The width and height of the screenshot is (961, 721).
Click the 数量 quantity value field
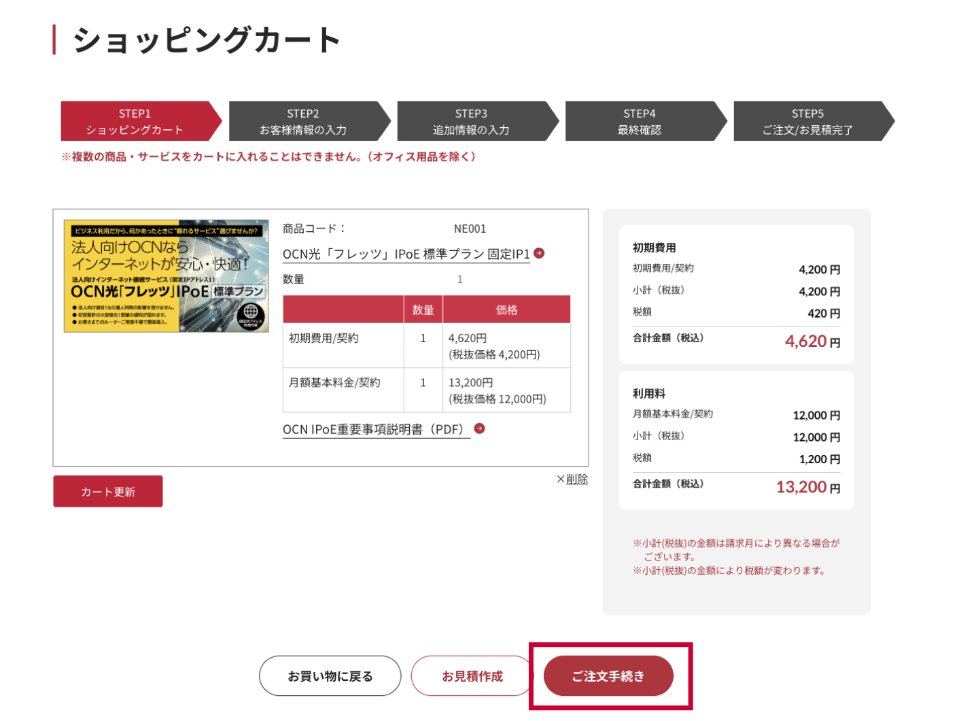click(x=459, y=279)
